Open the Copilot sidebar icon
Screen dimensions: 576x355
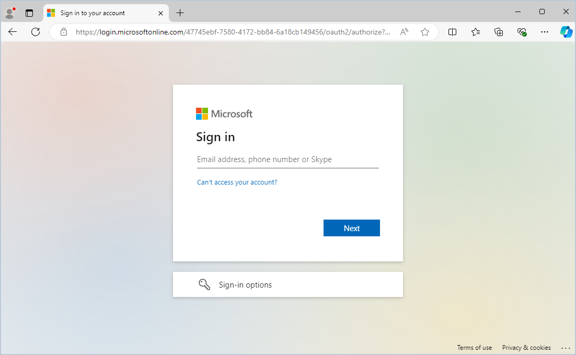[x=566, y=32]
